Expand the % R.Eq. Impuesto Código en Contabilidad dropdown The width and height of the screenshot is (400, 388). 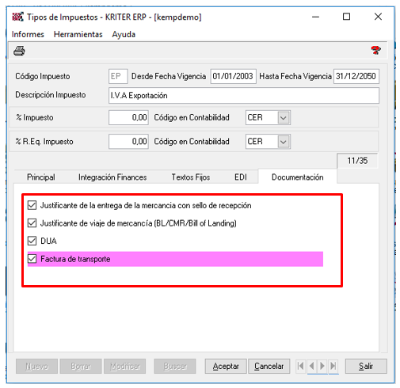284,142
